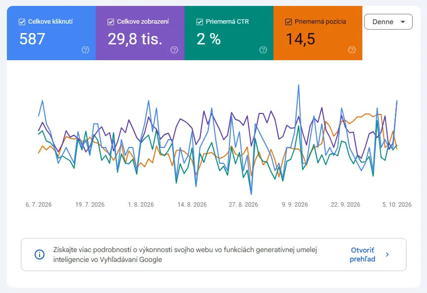Open help icon on Celkove zobrazení card

coord(174,50)
